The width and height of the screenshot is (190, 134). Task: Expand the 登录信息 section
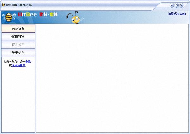(18, 53)
